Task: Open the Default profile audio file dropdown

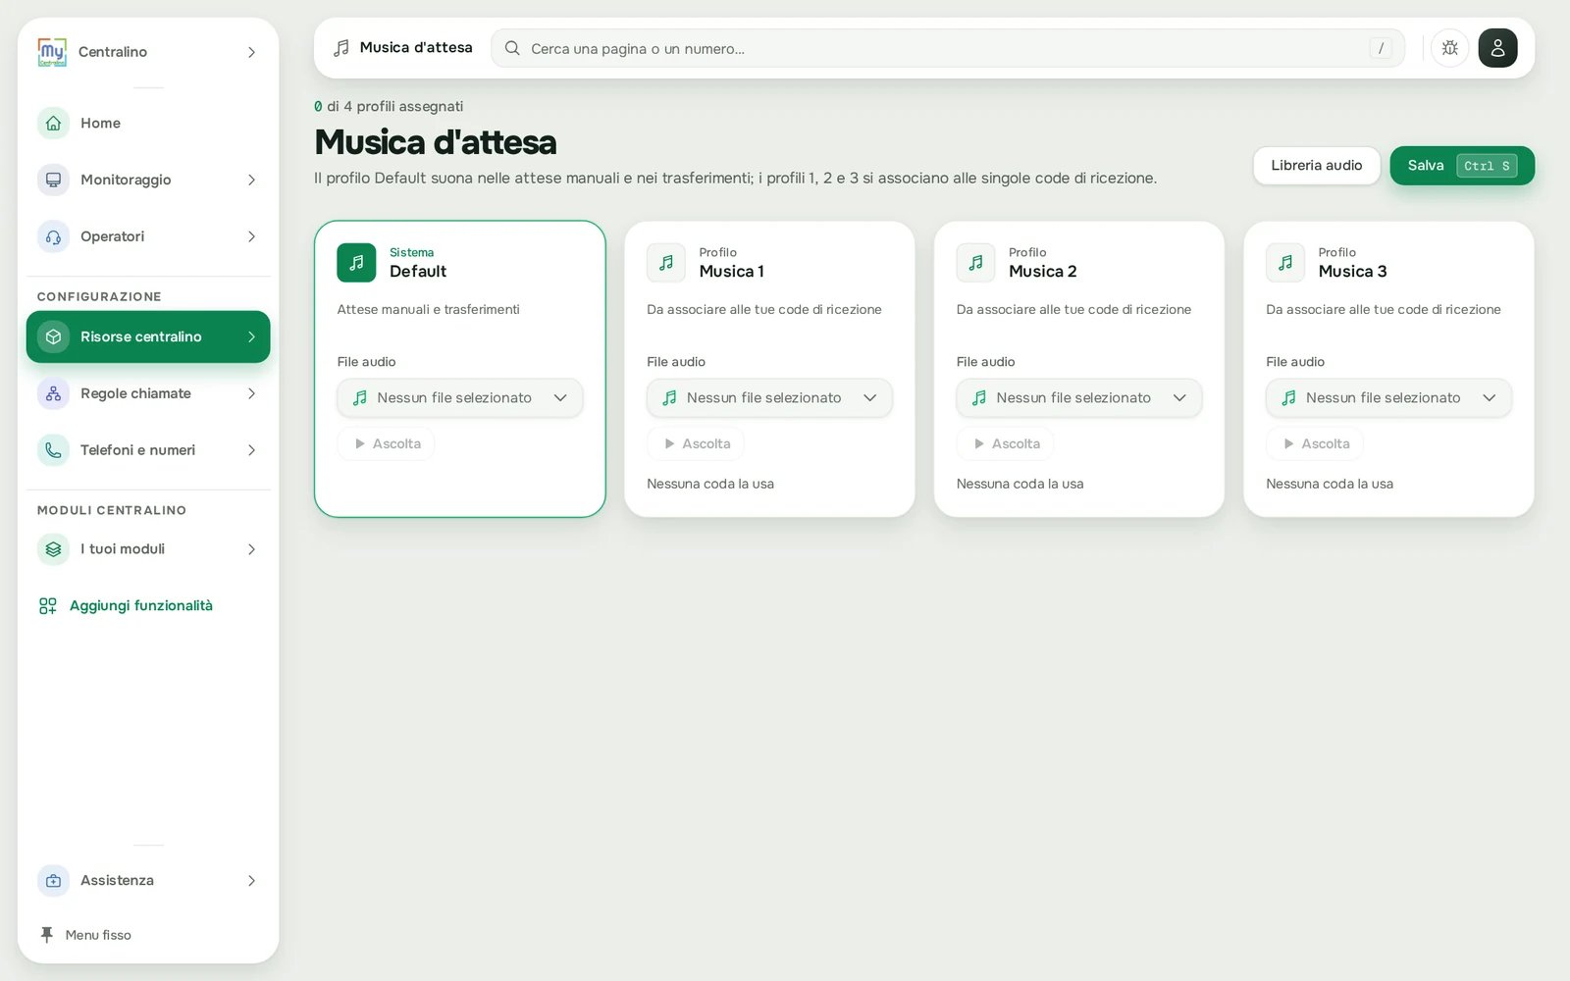Action: click(460, 397)
